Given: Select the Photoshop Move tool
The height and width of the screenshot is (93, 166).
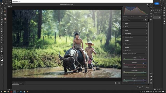Looking at the screenshot, I should (x=2, y=9).
